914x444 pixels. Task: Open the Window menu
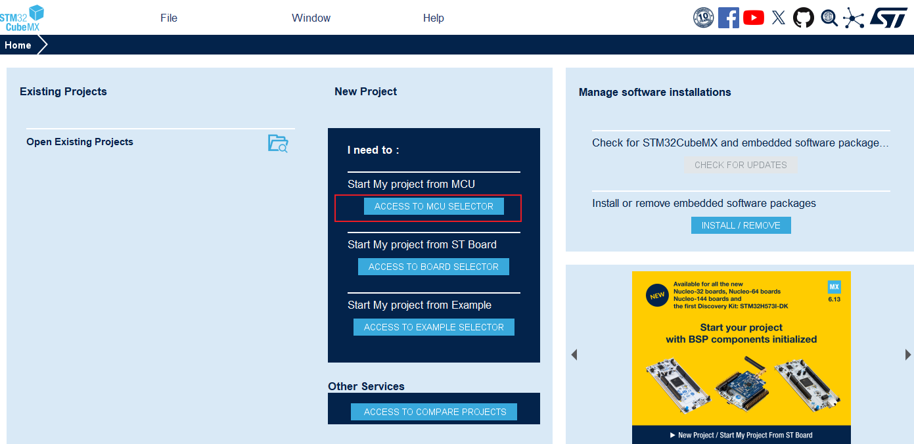click(x=311, y=18)
